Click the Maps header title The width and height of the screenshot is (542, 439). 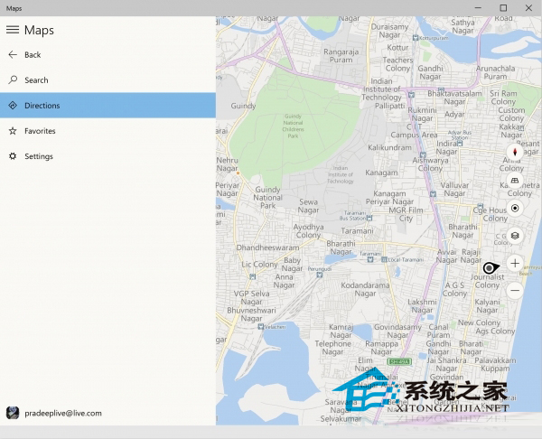(x=39, y=30)
